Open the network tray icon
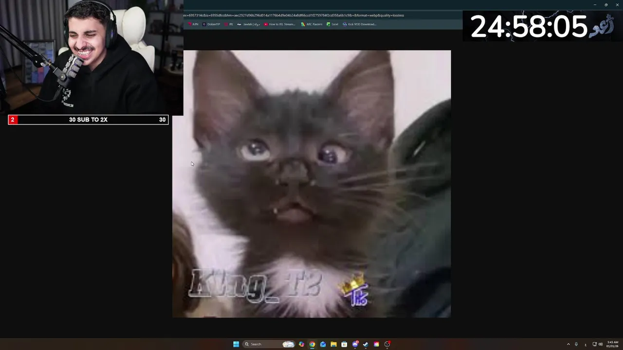 tap(595, 344)
